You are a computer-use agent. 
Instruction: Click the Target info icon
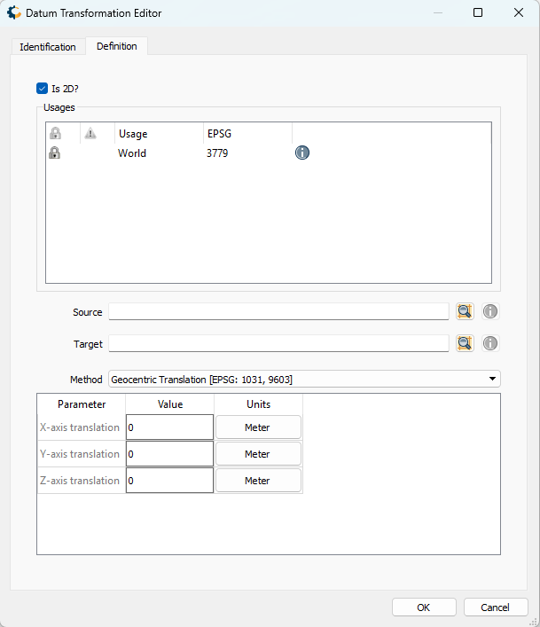[490, 343]
